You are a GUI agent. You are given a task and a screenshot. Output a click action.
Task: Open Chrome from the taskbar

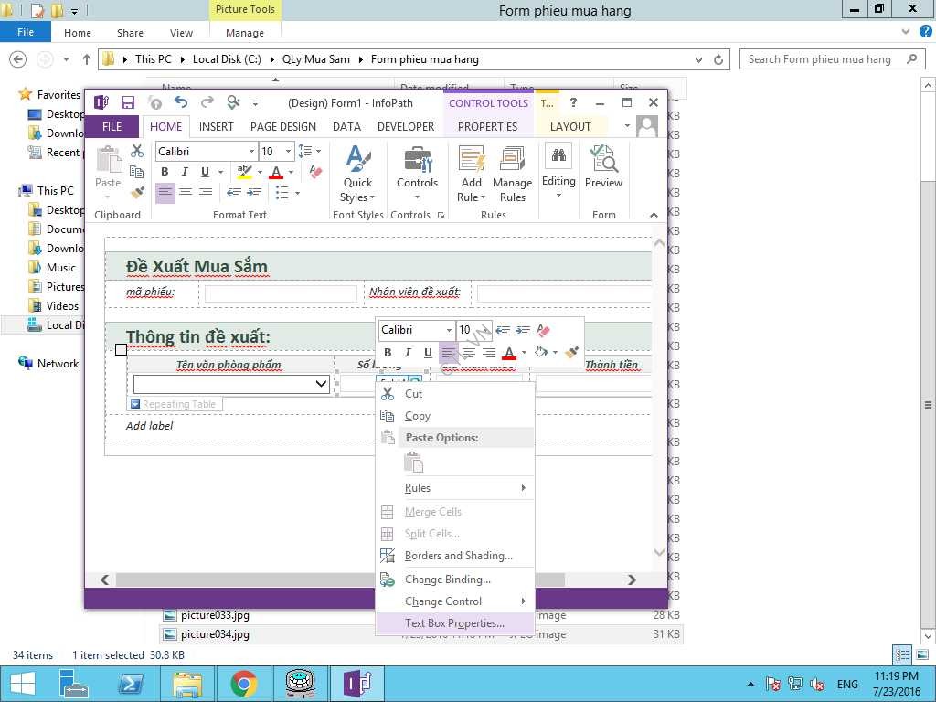[x=243, y=684]
